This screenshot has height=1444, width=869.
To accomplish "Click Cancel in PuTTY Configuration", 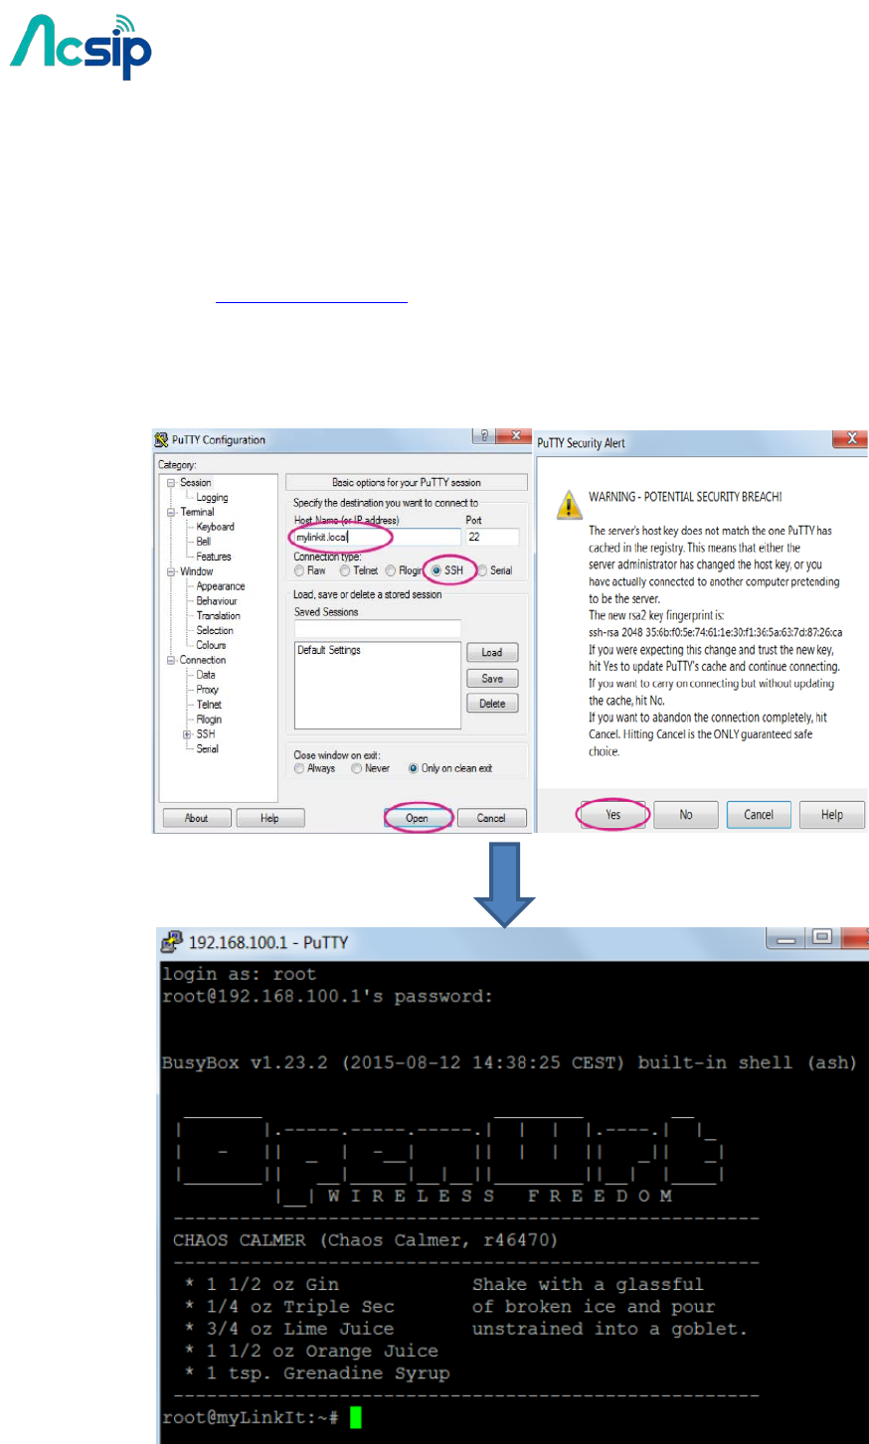I will (491, 818).
